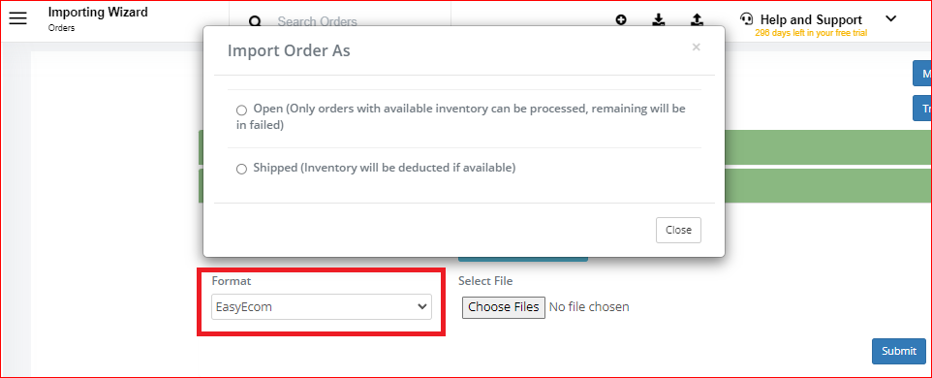
Task: Open Help and Support menu
Action: pyautogui.click(x=811, y=19)
